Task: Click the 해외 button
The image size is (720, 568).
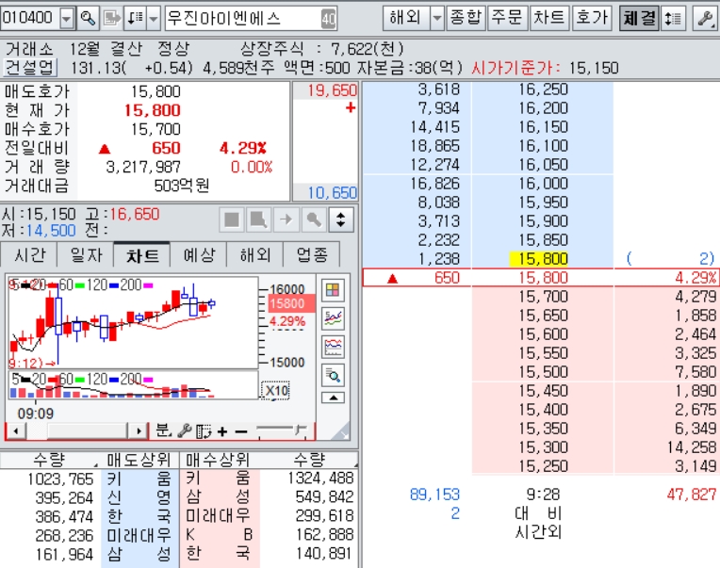Action: [x=405, y=18]
